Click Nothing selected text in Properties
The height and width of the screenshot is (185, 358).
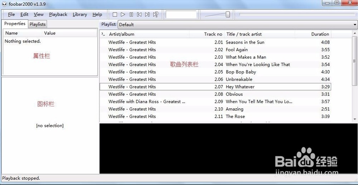point(23,41)
